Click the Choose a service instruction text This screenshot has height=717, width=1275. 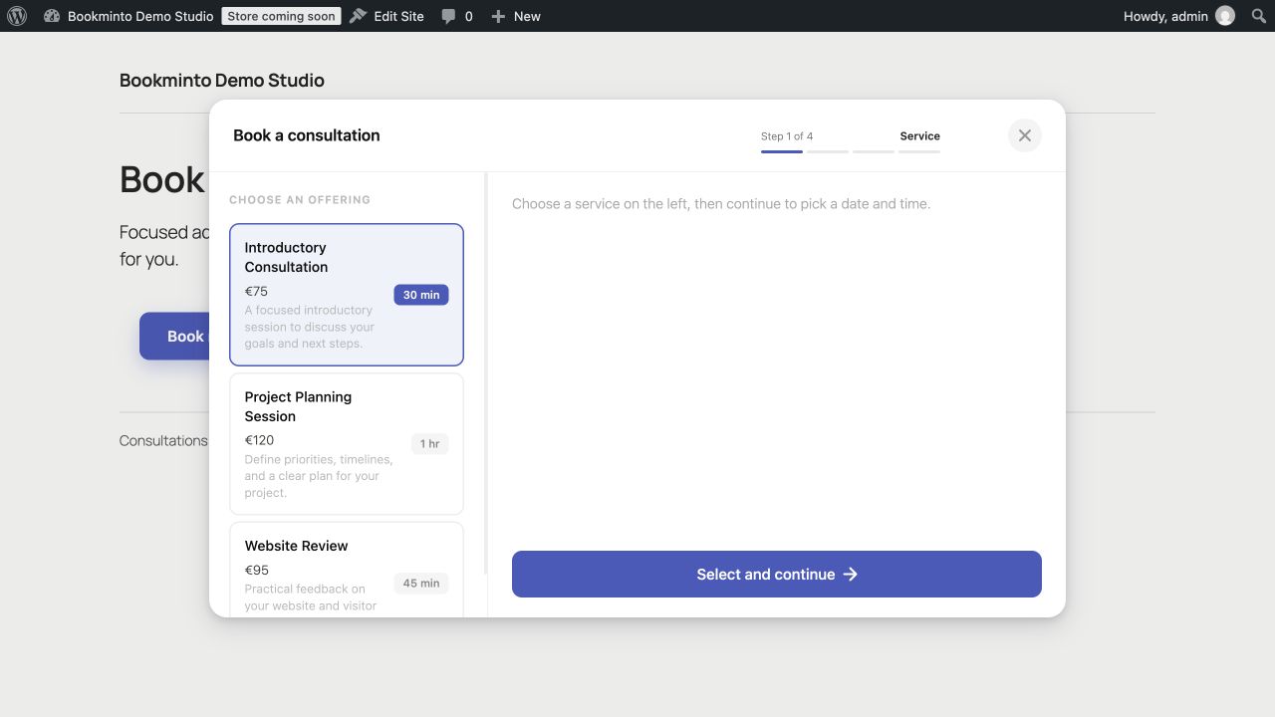pos(721,204)
